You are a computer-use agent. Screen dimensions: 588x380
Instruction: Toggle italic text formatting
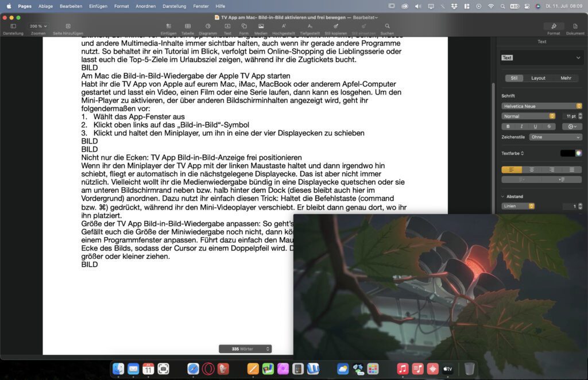pyautogui.click(x=521, y=126)
